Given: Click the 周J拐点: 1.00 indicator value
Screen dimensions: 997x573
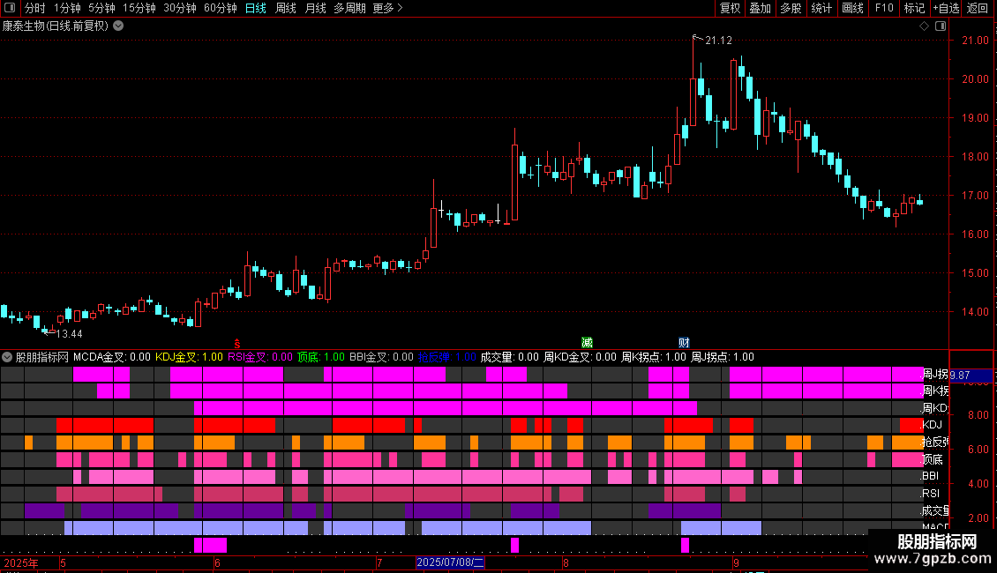Looking at the screenshot, I should tap(723, 357).
